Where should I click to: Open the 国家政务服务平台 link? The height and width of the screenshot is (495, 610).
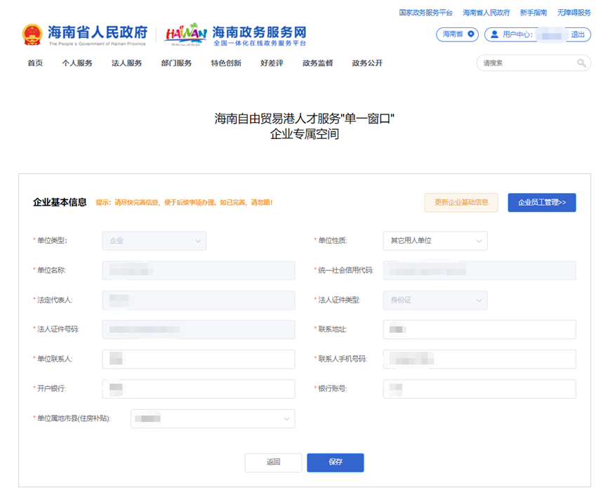click(425, 13)
